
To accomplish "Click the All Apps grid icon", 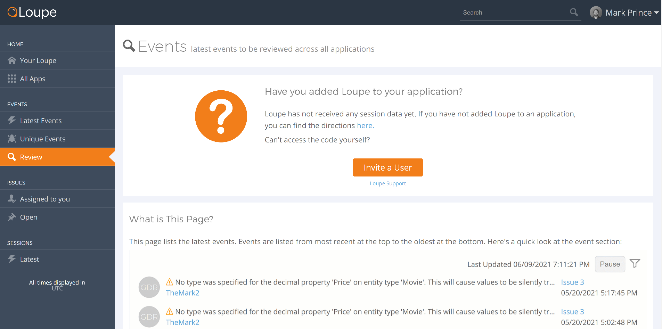I will pos(12,79).
